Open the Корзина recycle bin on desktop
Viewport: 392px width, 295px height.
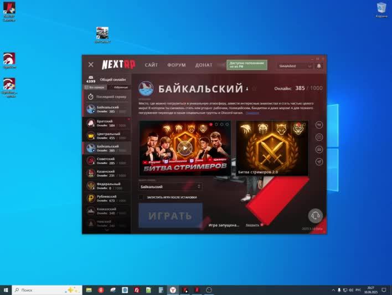tap(381, 10)
